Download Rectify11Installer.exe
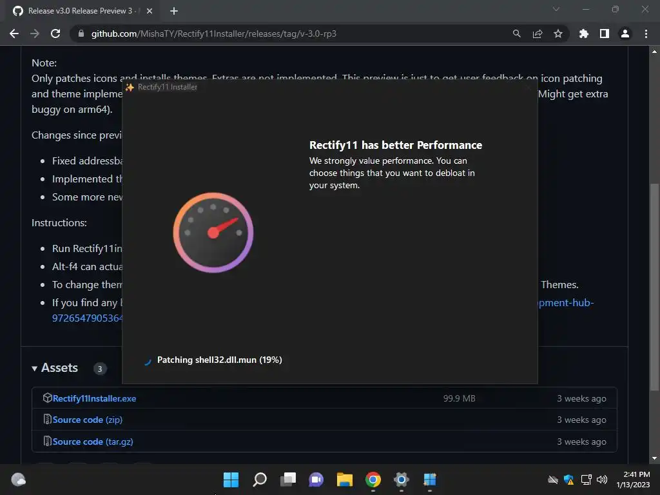The width and height of the screenshot is (660, 495). (x=94, y=398)
